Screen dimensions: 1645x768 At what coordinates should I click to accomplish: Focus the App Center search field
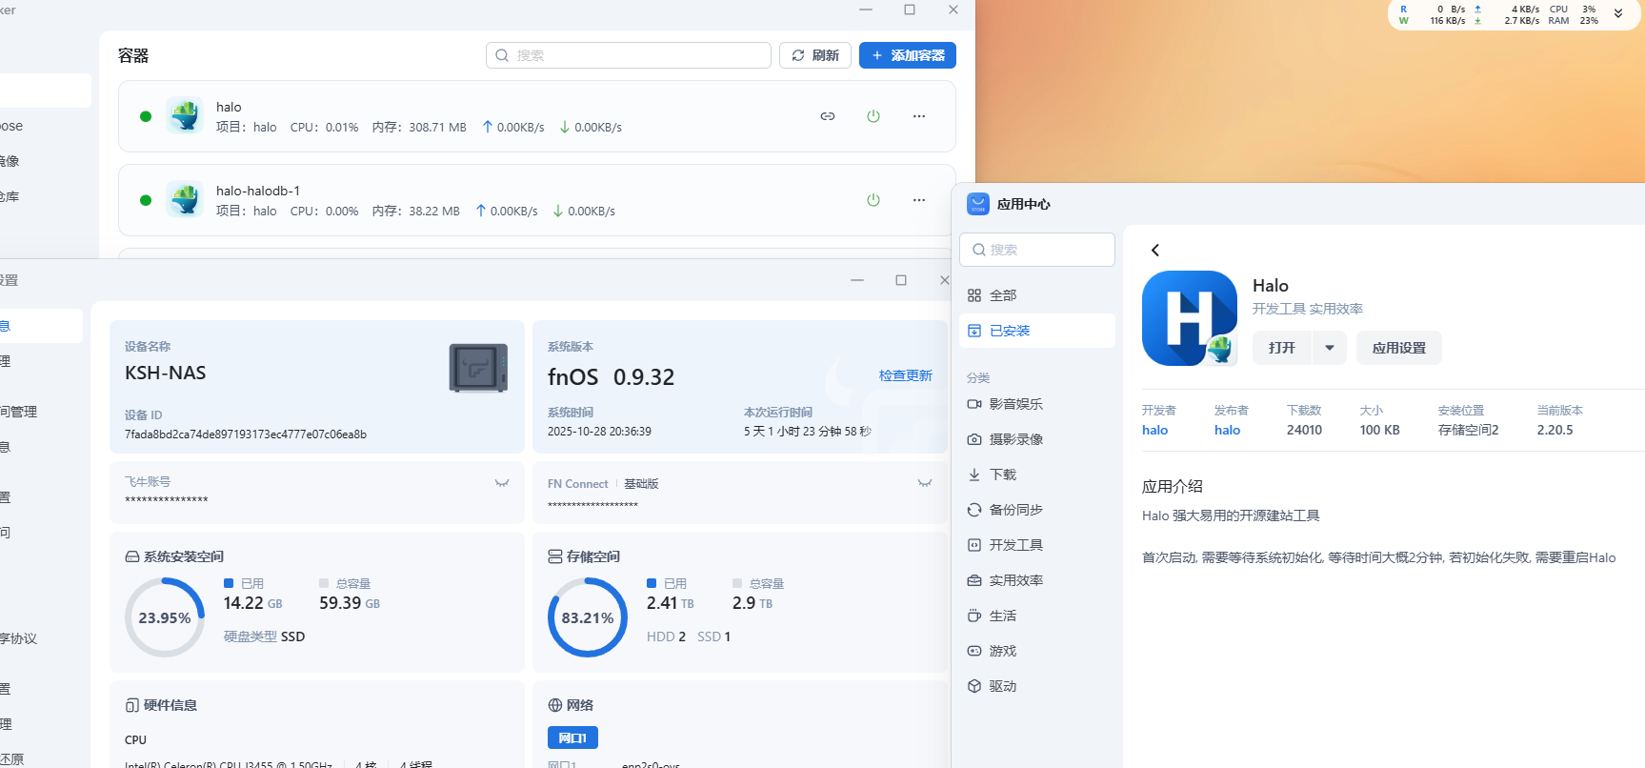[1037, 250]
